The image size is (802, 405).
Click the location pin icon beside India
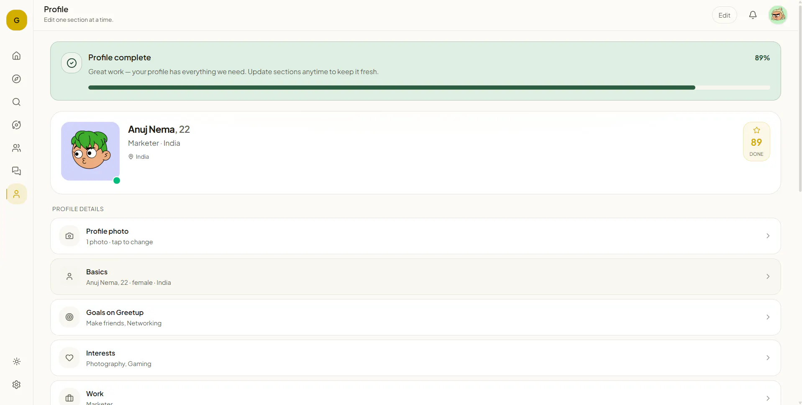[131, 157]
